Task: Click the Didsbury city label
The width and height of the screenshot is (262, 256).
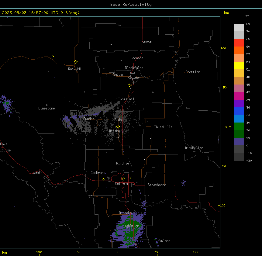Action: pos(116,131)
